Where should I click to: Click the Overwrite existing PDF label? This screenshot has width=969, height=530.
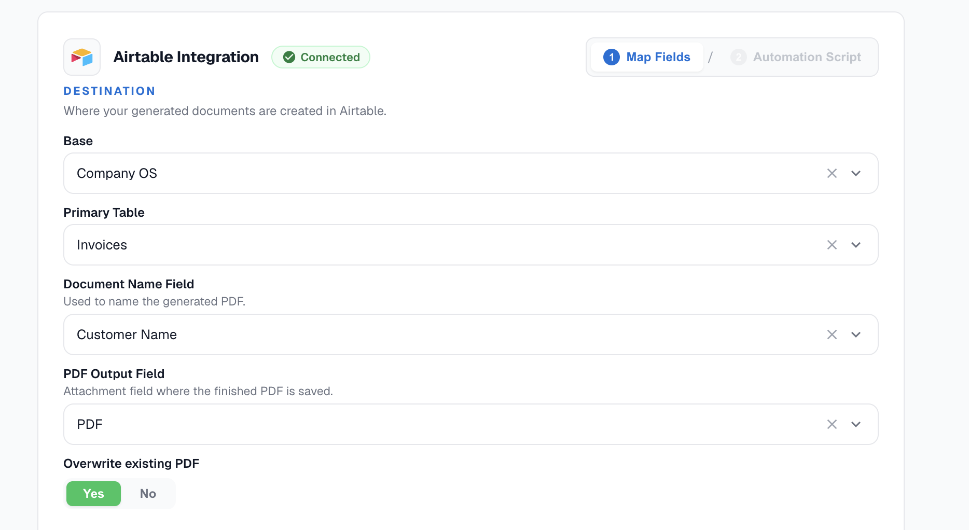click(131, 464)
